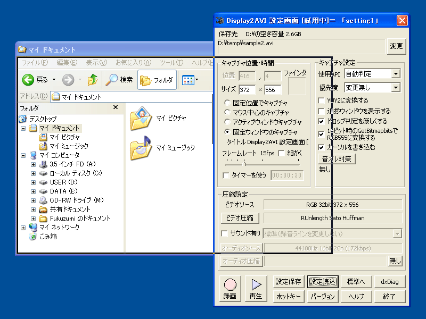Viewport: 426px width, 319px height.
Task: Expand the マイ ネットワーク tree node
Action: (x=23, y=228)
